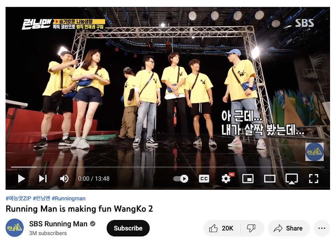Open the AirPlay cast option
Screen dimensions: 336x241
(x=292, y=179)
